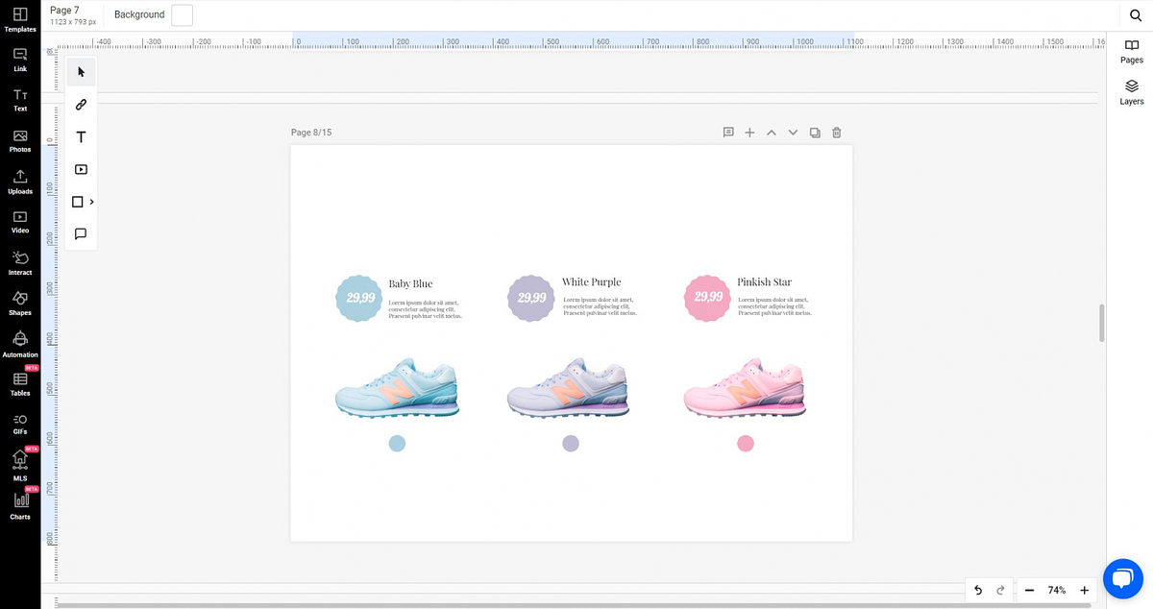Add a new page with plus icon
Screen dimensions: 1153x609
(749, 133)
